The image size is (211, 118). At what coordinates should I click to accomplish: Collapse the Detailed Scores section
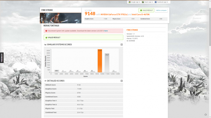pyautogui.click(x=122, y=81)
